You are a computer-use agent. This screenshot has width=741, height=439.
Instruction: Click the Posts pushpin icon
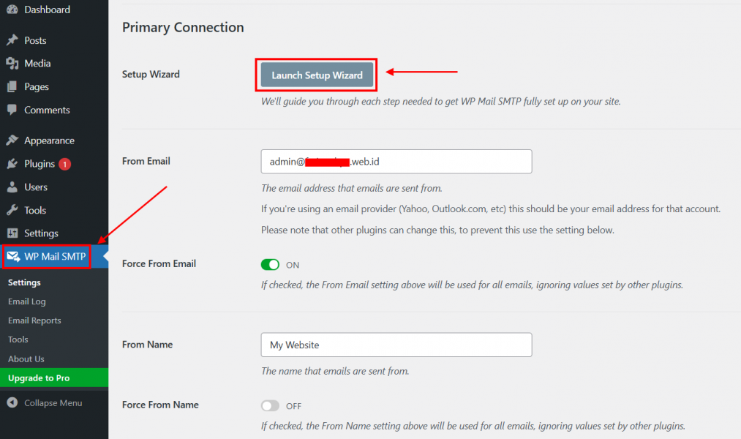(12, 40)
